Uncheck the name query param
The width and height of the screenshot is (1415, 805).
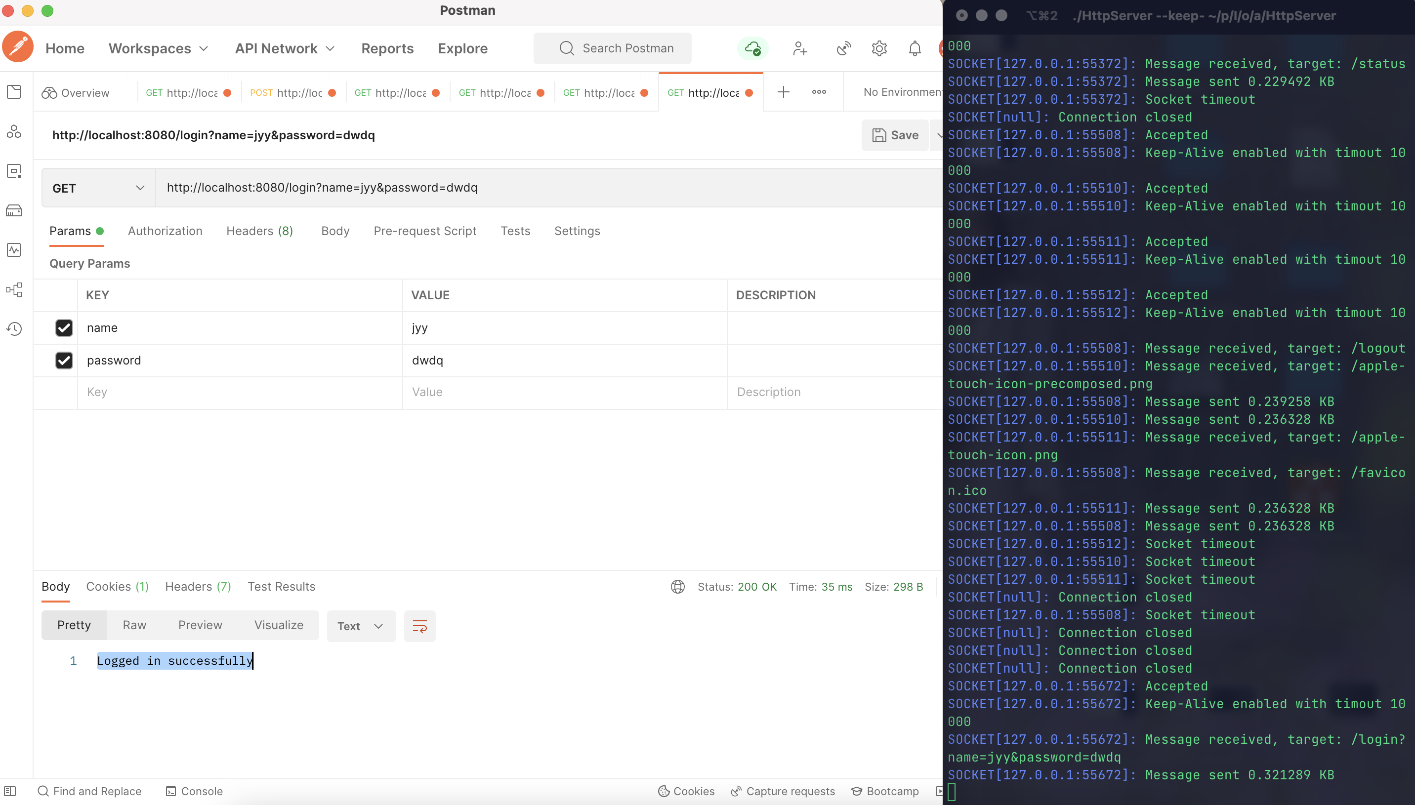(64, 328)
